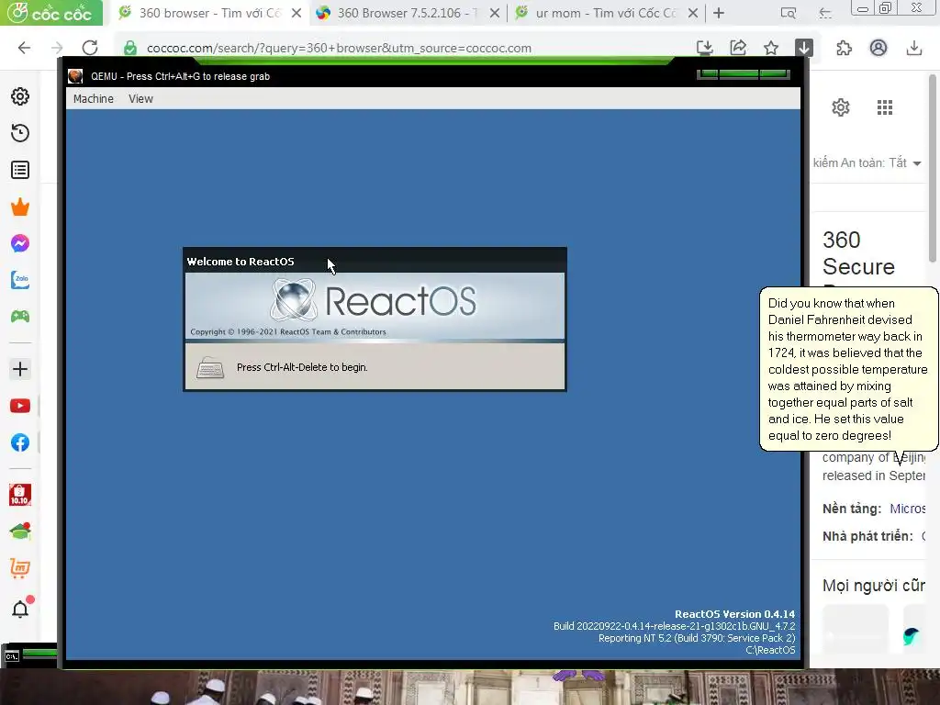940x705 pixels.
Task: Open the graduation cap icon in sidebar
Action: pyautogui.click(x=20, y=532)
